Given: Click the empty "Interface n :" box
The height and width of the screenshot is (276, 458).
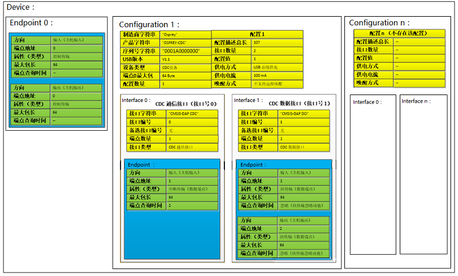Looking at the screenshot, I should coord(423,173).
